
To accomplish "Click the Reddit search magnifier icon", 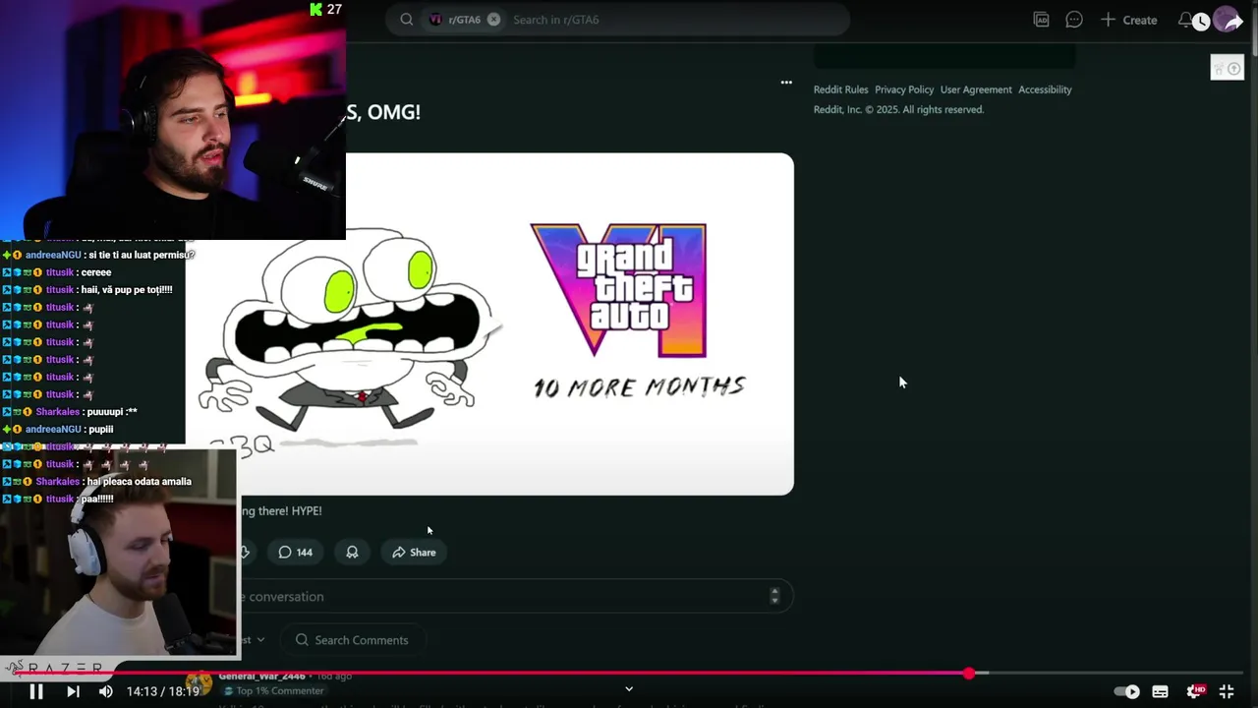I will pyautogui.click(x=406, y=20).
